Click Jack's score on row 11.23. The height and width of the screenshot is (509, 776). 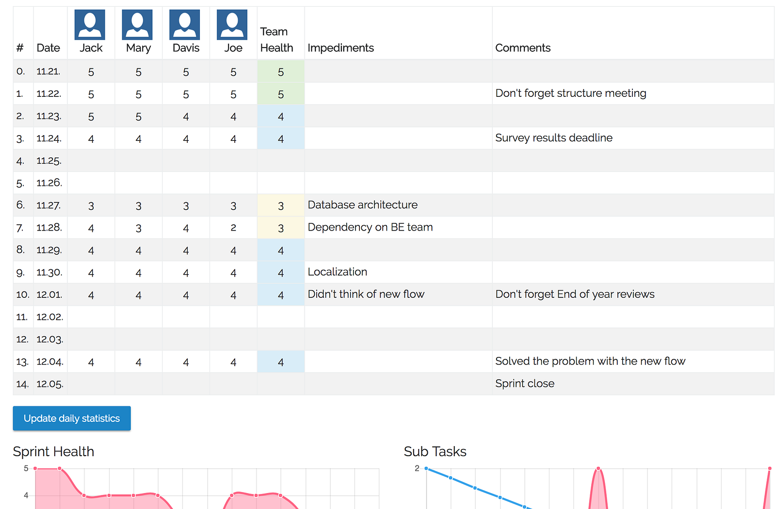[91, 116]
